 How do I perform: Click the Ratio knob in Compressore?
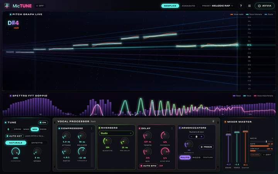(66, 151)
